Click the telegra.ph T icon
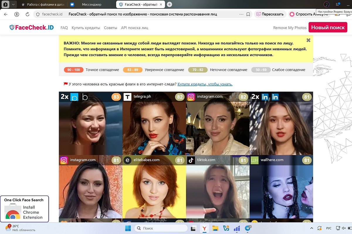This screenshot has height=234, width=352. (127, 97)
